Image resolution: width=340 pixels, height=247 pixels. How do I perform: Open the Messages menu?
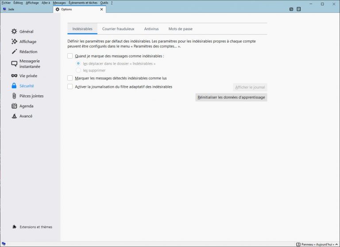59,3
